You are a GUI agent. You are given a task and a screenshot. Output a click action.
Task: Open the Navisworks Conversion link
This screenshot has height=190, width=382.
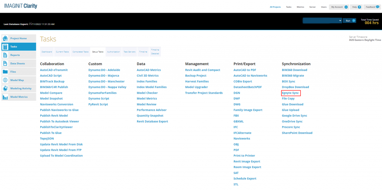pos(57,104)
